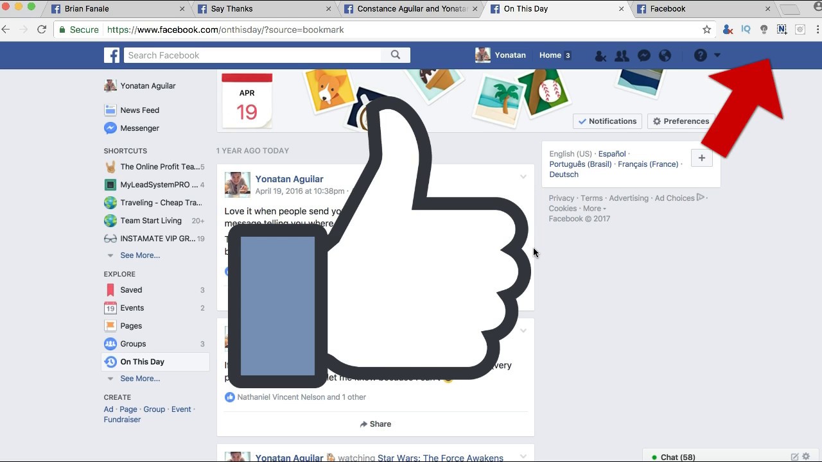Switch to the last Facebook tab
The image size is (822, 462).
click(703, 9)
